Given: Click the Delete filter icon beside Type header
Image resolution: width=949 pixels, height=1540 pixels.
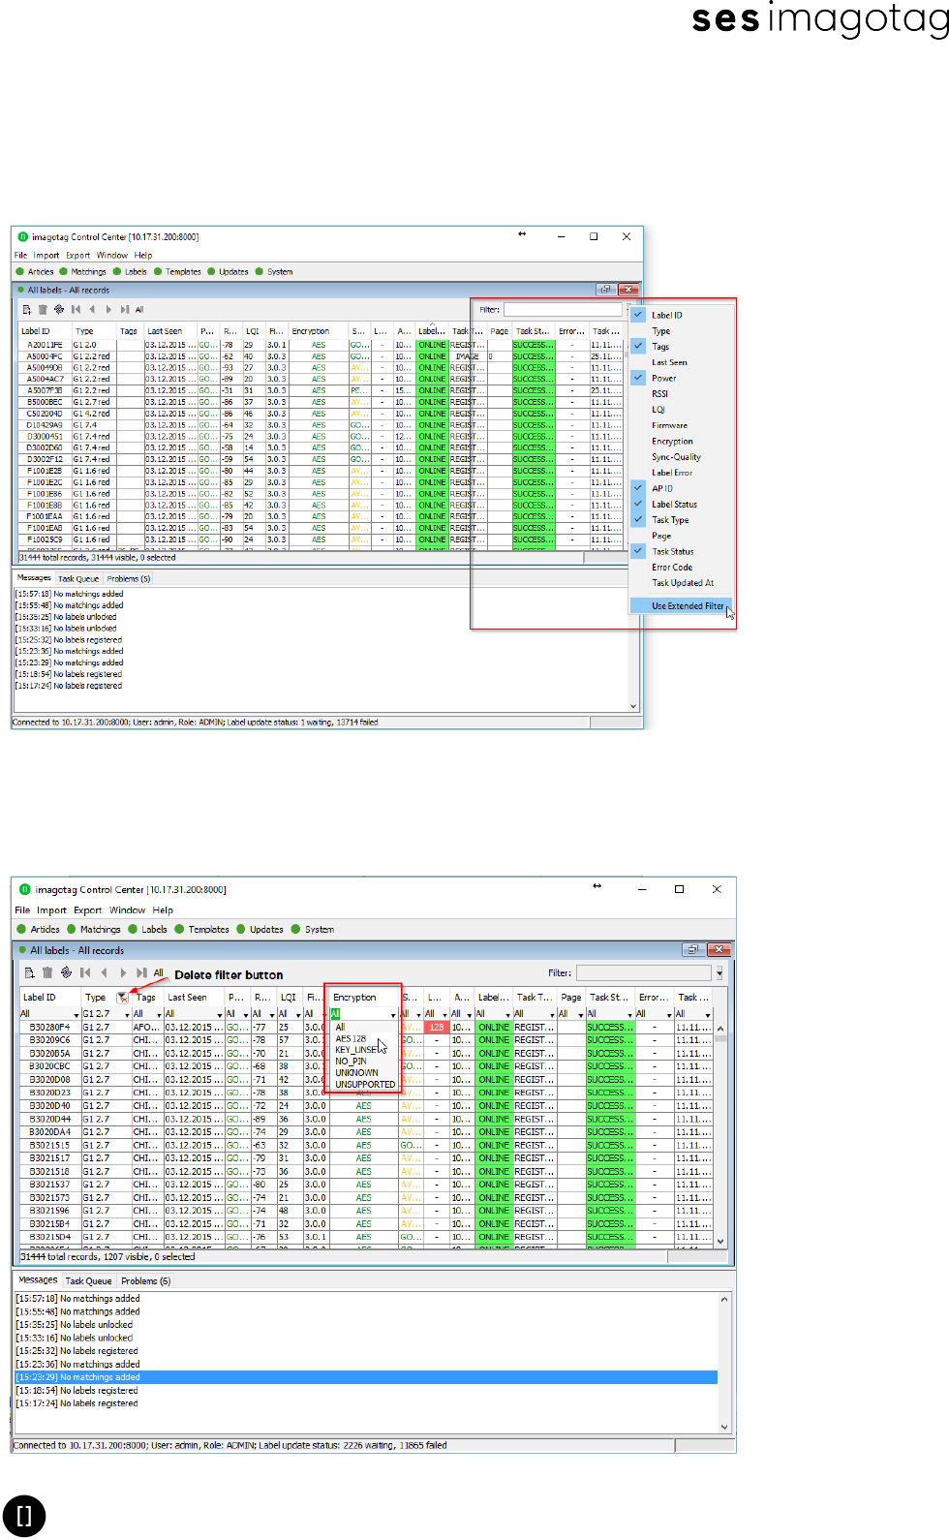Looking at the screenshot, I should pyautogui.click(x=122, y=997).
